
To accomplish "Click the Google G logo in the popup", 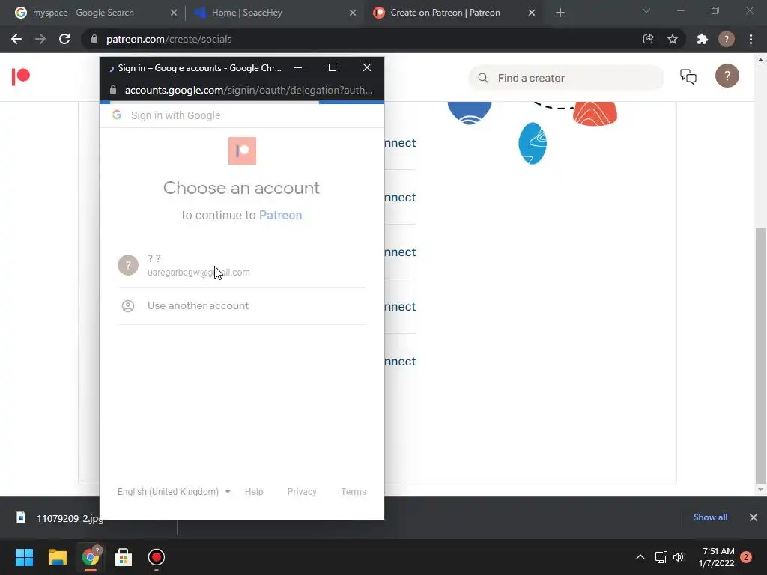I will pos(116,115).
